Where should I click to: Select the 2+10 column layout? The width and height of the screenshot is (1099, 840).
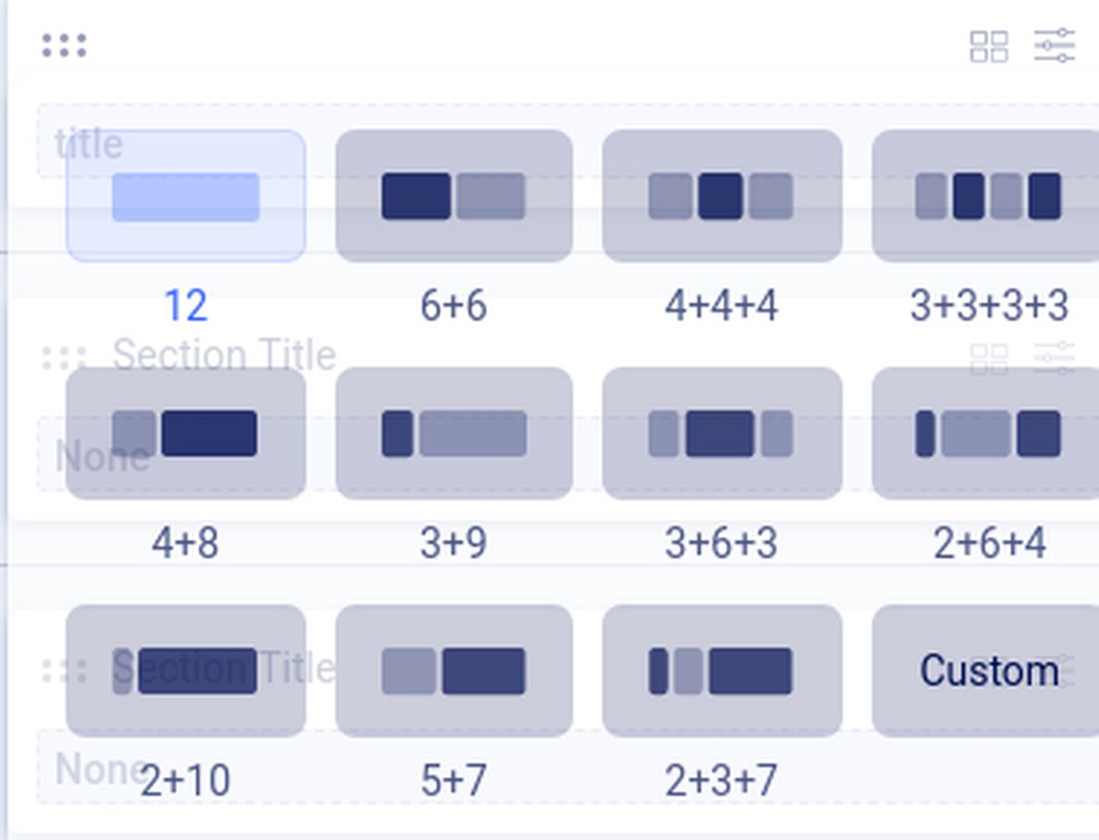tap(185, 671)
